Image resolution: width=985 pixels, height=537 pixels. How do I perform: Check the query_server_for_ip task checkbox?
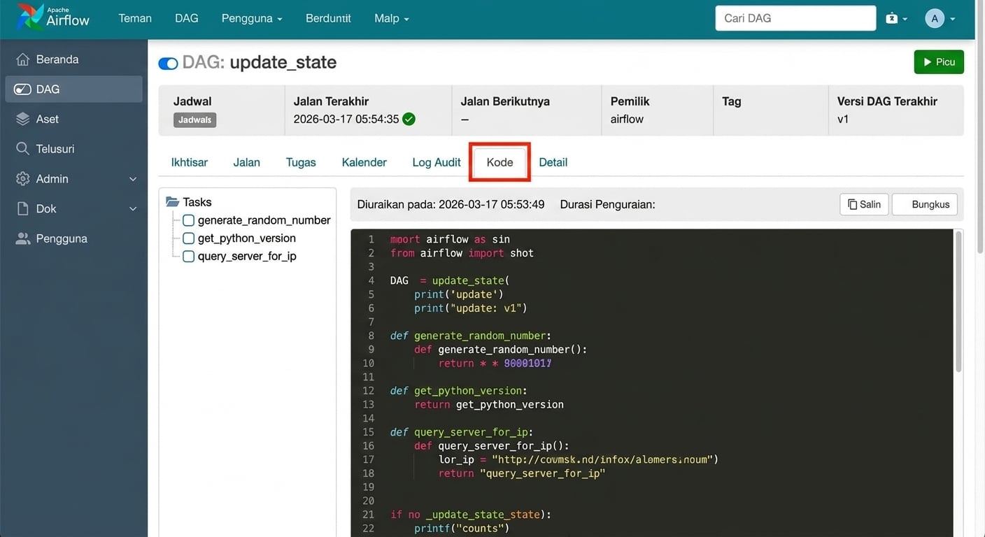[188, 257]
